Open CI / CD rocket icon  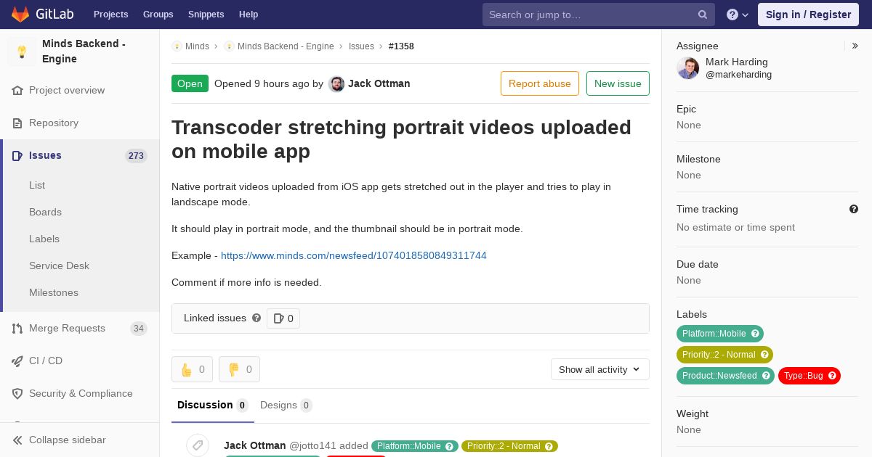point(17,361)
